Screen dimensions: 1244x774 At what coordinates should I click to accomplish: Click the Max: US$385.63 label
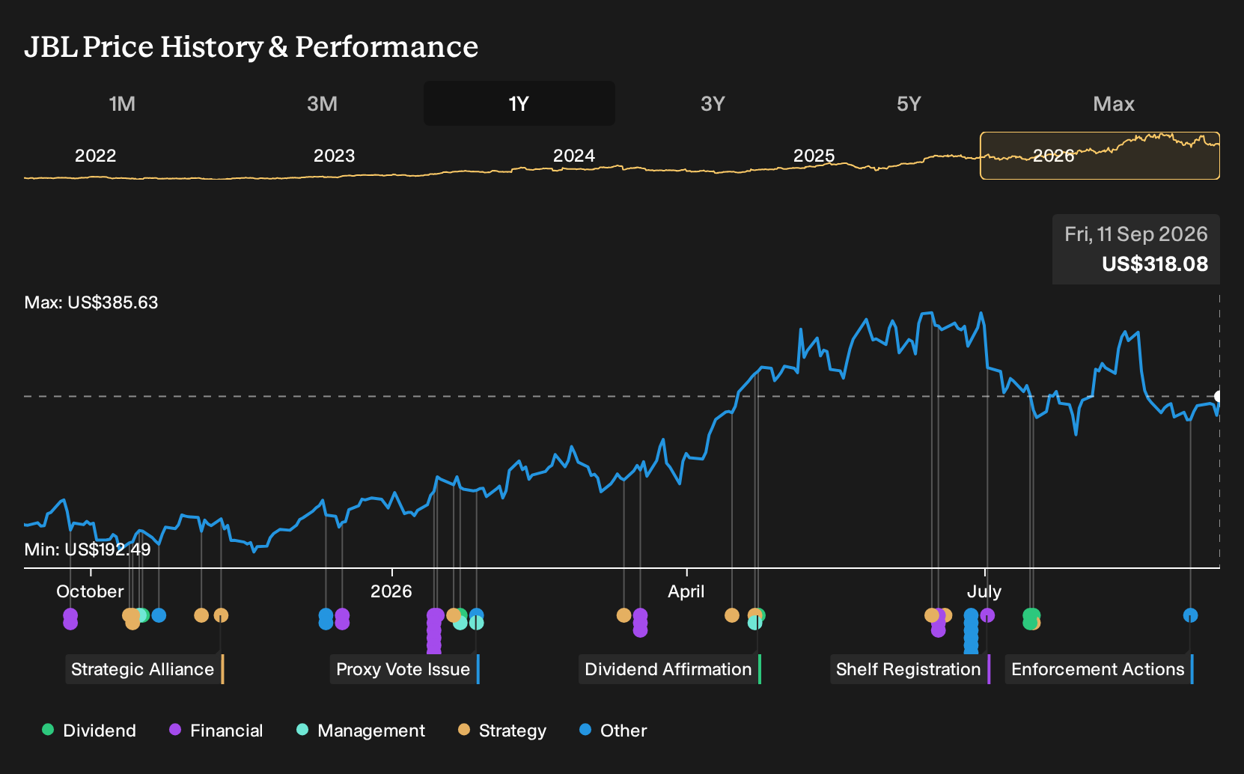91,302
